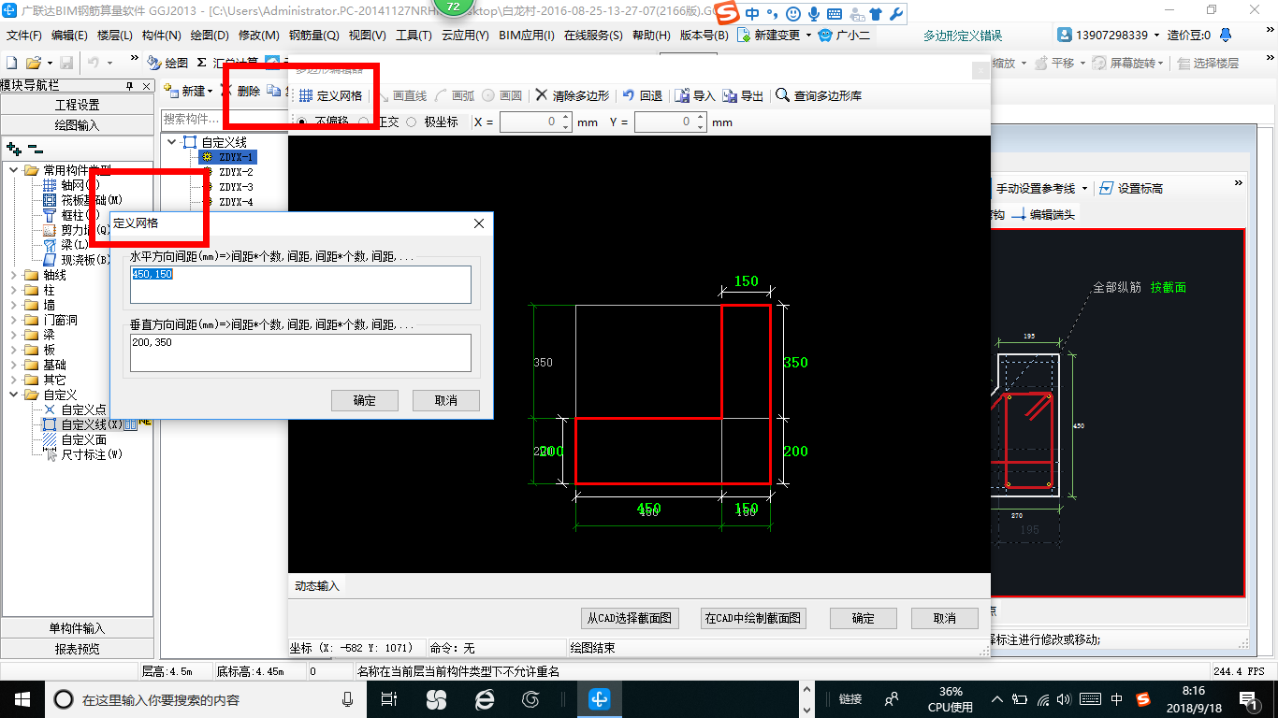Open Microsoft Edge from the taskbar
The height and width of the screenshot is (718, 1278).
(x=484, y=698)
